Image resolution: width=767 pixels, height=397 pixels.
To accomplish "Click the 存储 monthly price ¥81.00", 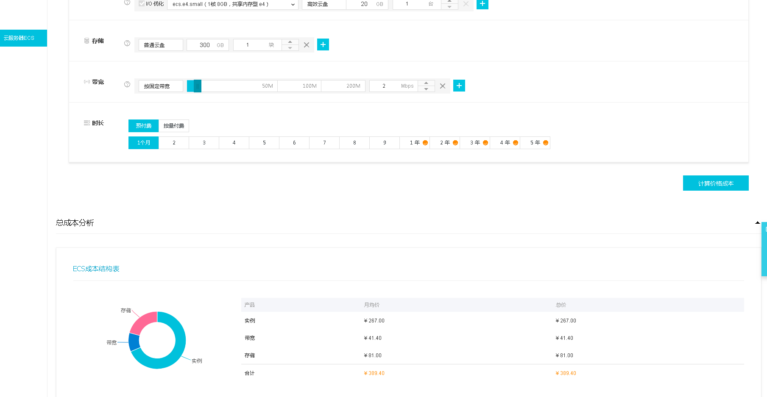I will point(373,355).
